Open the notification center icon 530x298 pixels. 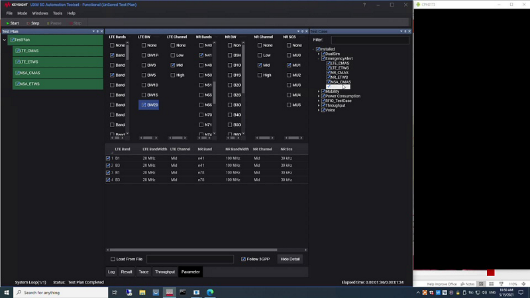521,293
